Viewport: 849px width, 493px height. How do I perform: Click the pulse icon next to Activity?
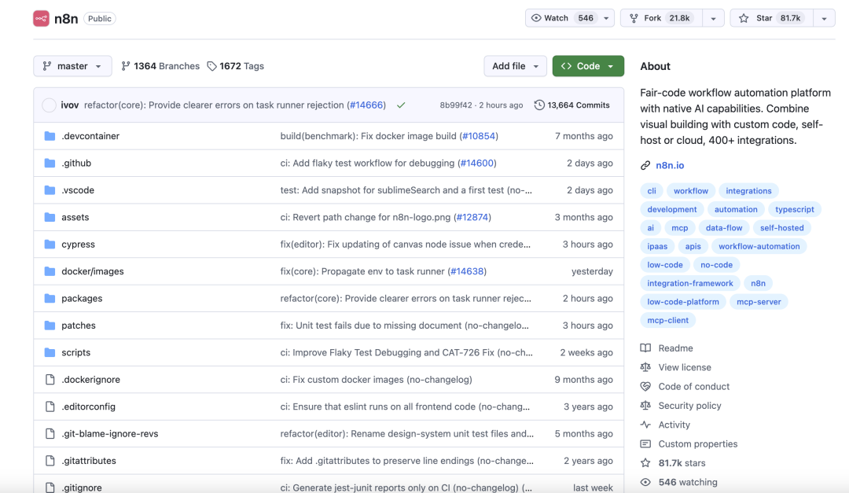point(645,425)
